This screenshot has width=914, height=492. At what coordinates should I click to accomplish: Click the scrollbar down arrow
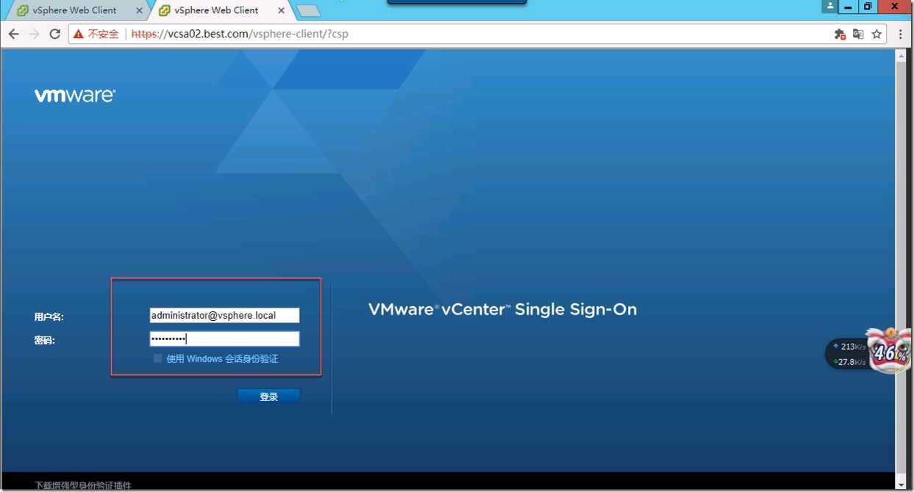(901, 485)
